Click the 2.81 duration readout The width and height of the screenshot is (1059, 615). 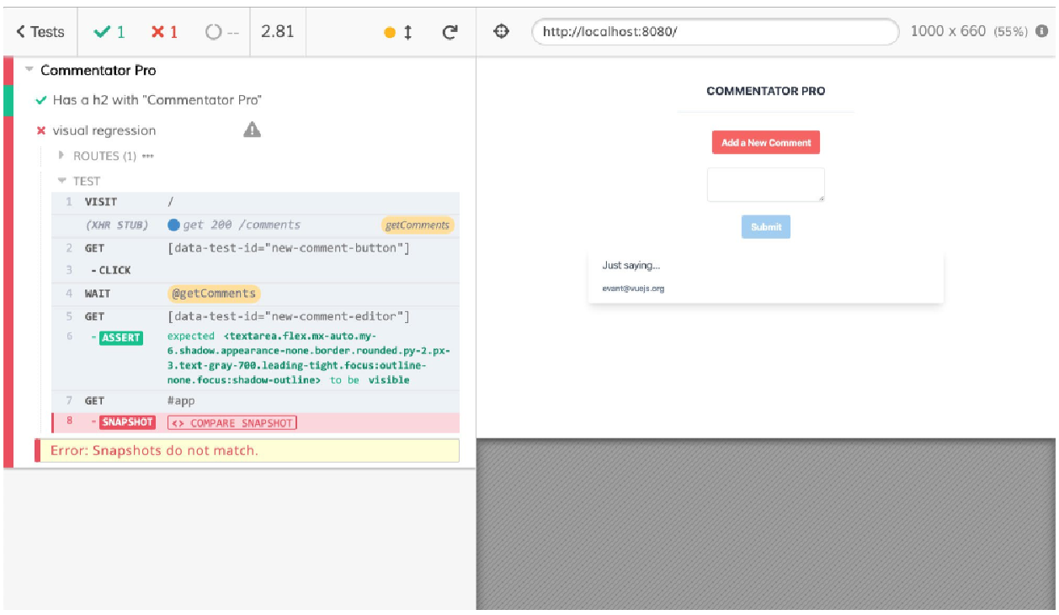click(278, 32)
